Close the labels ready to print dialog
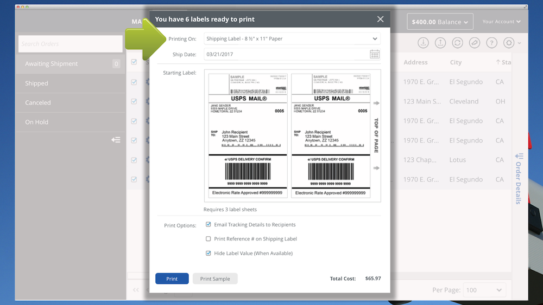This screenshot has width=543, height=305. [380, 19]
